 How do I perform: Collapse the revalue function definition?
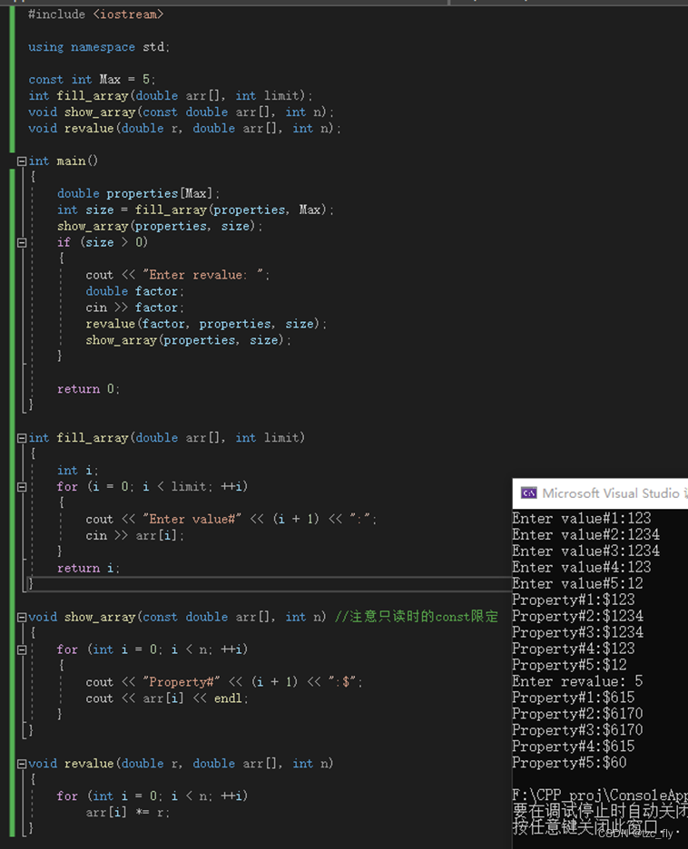click(x=22, y=764)
